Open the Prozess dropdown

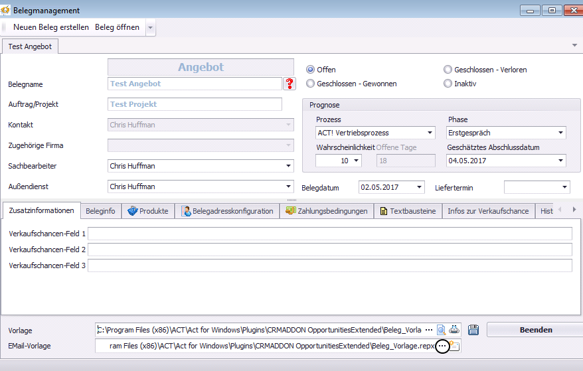(430, 133)
